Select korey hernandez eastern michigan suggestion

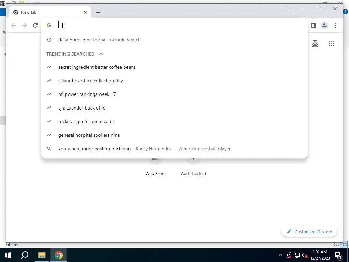tap(174, 149)
